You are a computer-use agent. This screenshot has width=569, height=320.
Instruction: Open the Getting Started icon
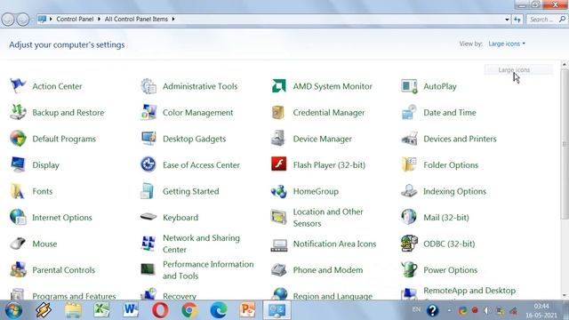click(x=148, y=191)
